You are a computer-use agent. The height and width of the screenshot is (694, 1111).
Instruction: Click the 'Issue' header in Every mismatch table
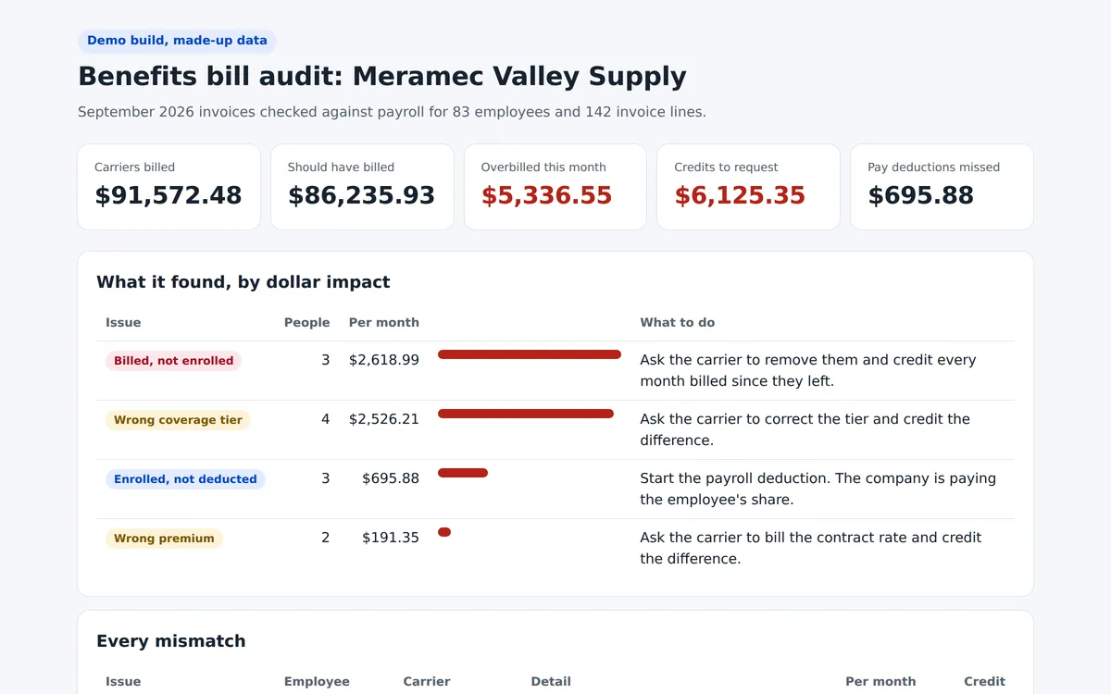[123, 682]
